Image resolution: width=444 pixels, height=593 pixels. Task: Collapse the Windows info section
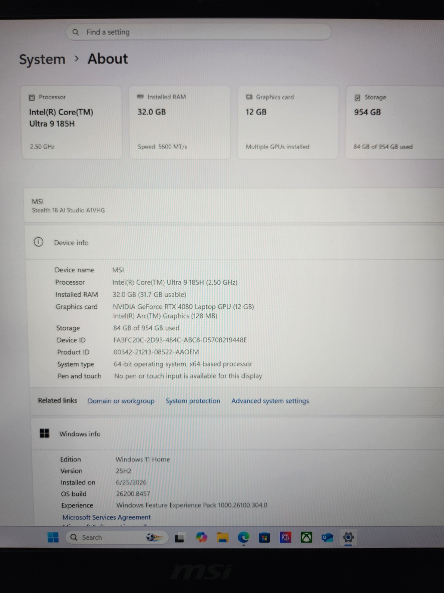pos(238,433)
